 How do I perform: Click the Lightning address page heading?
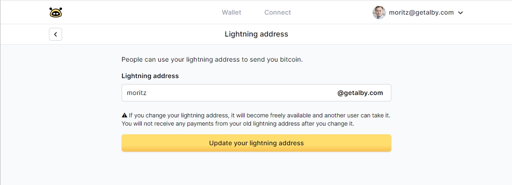[x=256, y=34]
